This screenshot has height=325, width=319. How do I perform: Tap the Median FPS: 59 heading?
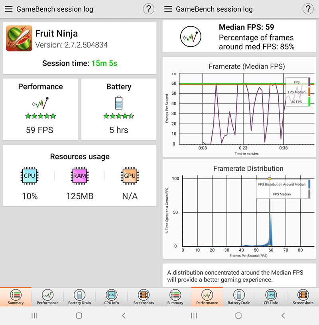(x=246, y=27)
